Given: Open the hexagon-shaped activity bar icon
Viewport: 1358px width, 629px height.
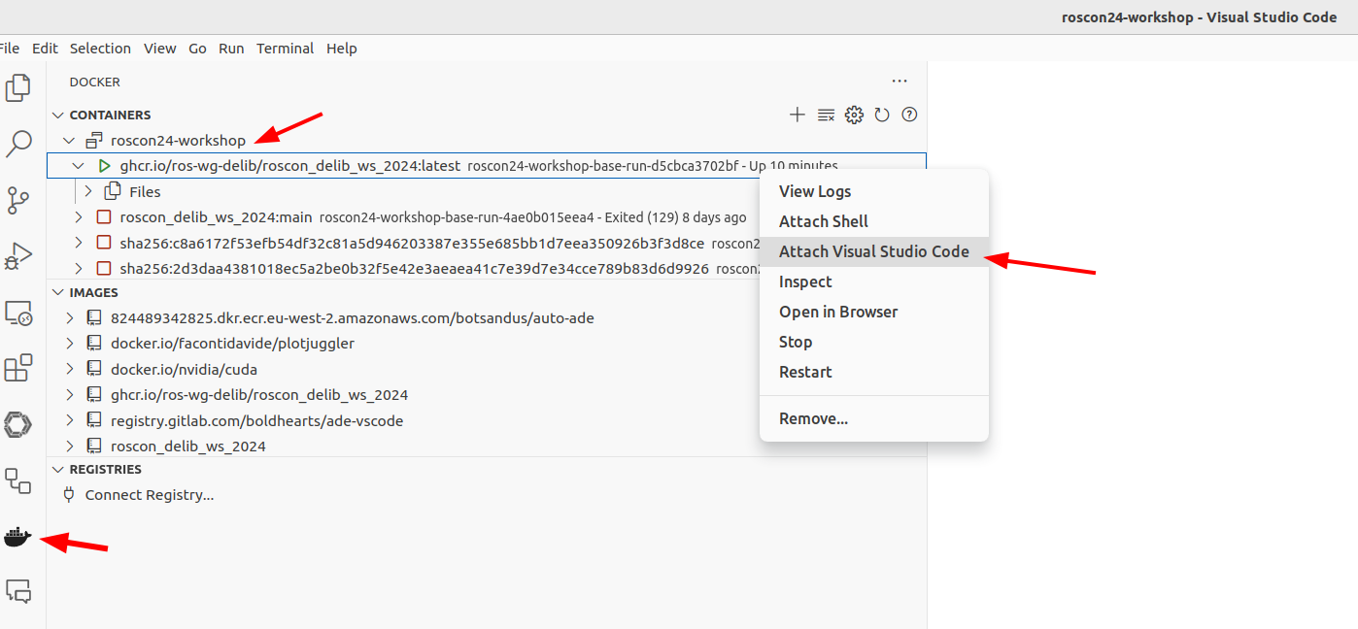Looking at the screenshot, I should point(18,424).
